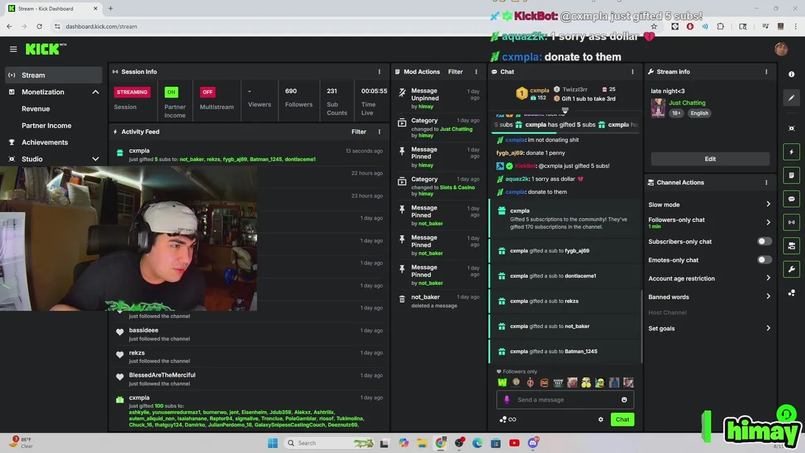Screen dimensions: 805x453
Task: Insert the green W emote
Action: pyautogui.click(x=502, y=383)
